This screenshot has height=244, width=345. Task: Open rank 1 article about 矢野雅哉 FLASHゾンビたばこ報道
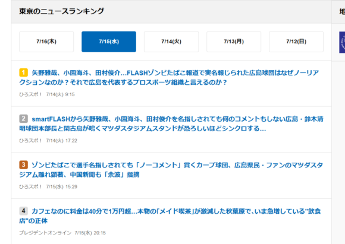pos(169,77)
